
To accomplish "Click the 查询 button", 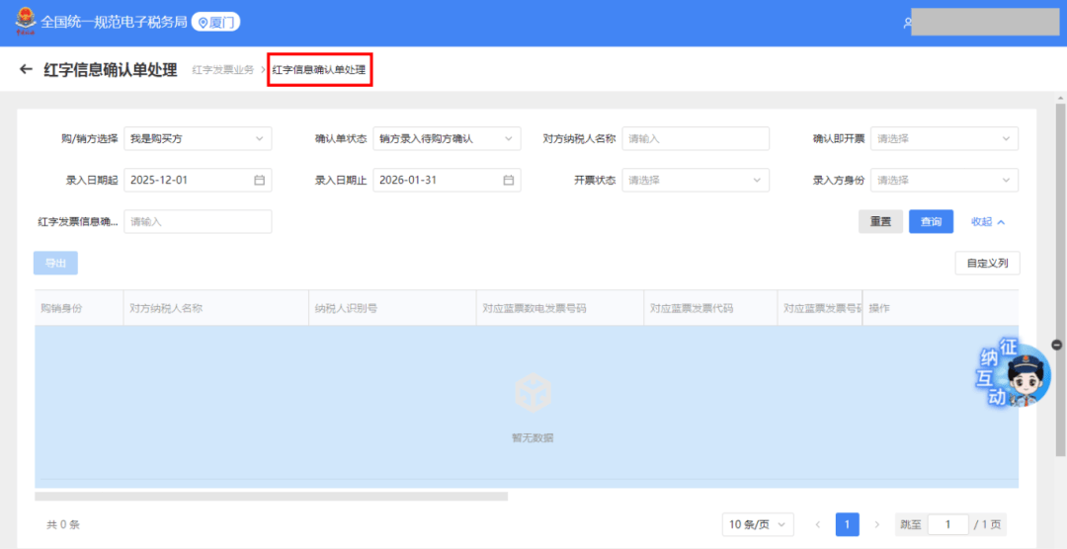I will pyautogui.click(x=931, y=222).
